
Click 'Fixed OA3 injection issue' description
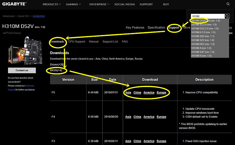[201, 141]
